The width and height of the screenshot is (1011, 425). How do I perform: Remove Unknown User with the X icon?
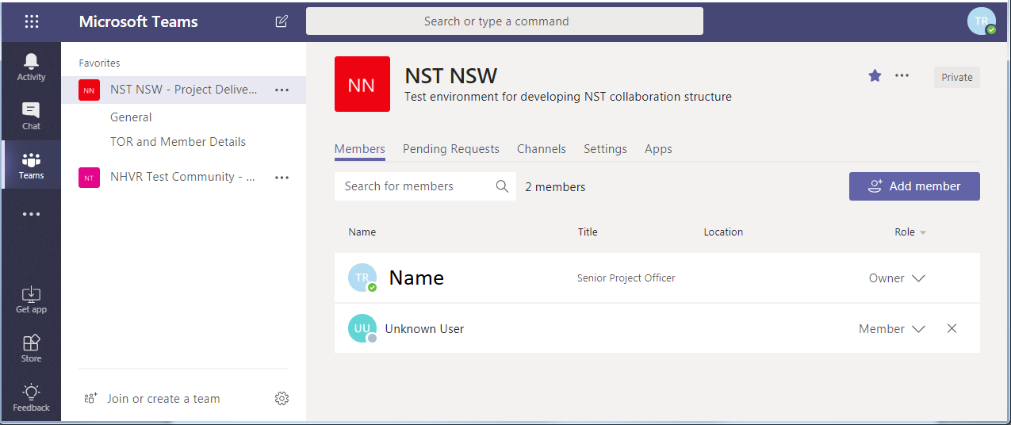click(952, 328)
